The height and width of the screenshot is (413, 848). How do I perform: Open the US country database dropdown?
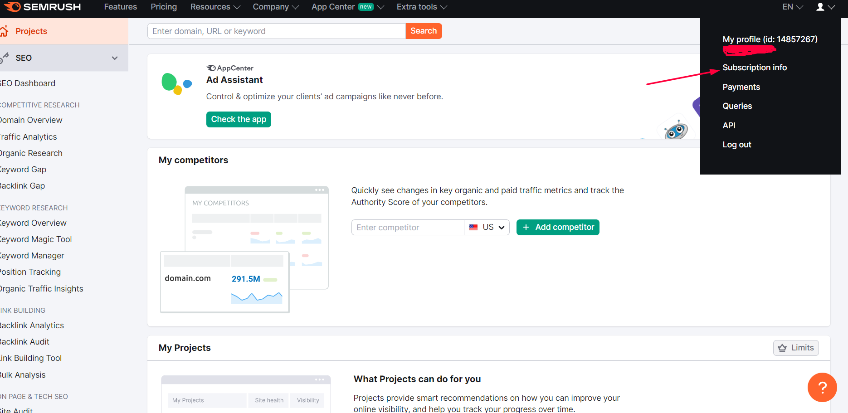[x=487, y=228]
